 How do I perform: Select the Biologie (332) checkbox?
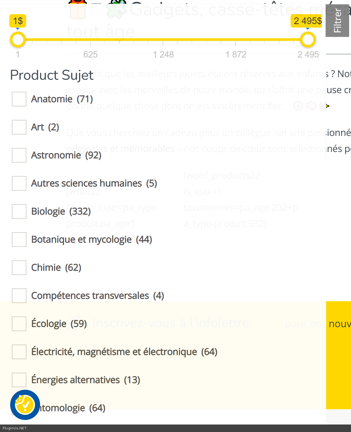coord(19,211)
